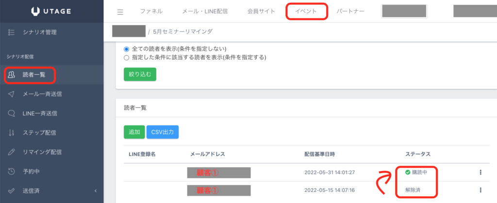497x203 pixels.
Task: Select 全ての読者を表示 radio option
Action: [x=127, y=49]
